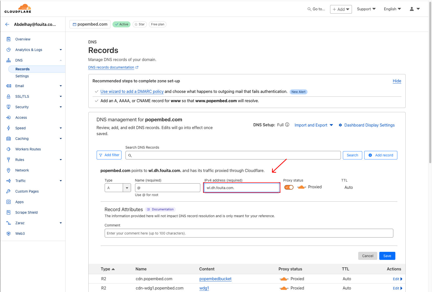Click the Scrape Shield document icon
The height and width of the screenshot is (292, 432).
click(9, 212)
